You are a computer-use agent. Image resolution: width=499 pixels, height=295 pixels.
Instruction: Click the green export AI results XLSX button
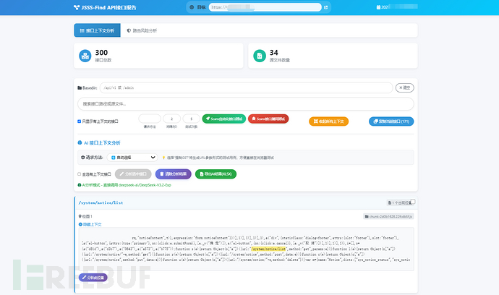[216, 174]
